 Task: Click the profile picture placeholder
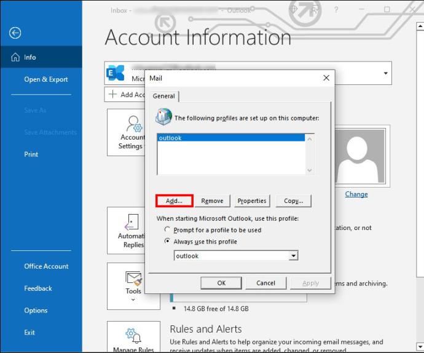(360, 156)
